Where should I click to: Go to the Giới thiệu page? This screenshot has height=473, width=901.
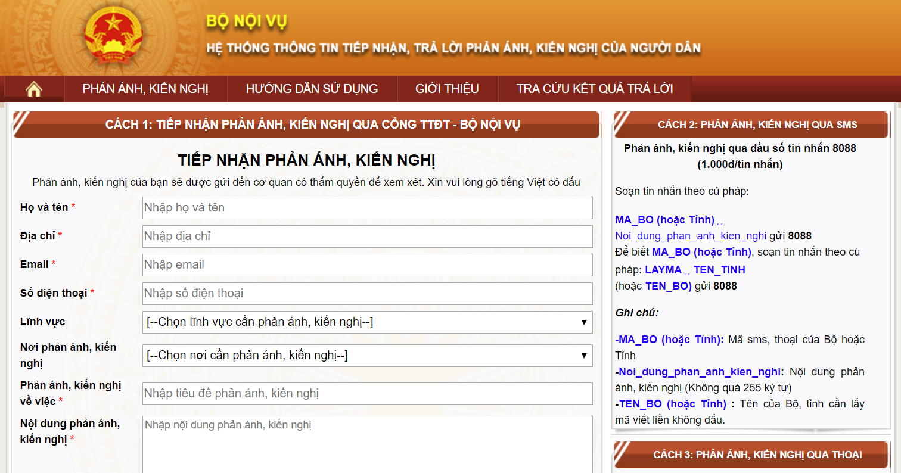[447, 89]
